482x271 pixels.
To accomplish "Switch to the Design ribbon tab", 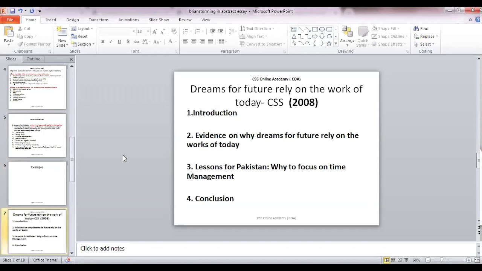I will coord(73,20).
